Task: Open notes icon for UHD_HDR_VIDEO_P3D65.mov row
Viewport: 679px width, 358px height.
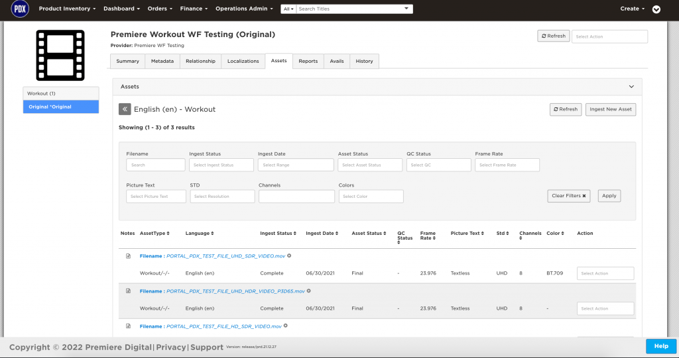Action: (x=128, y=291)
